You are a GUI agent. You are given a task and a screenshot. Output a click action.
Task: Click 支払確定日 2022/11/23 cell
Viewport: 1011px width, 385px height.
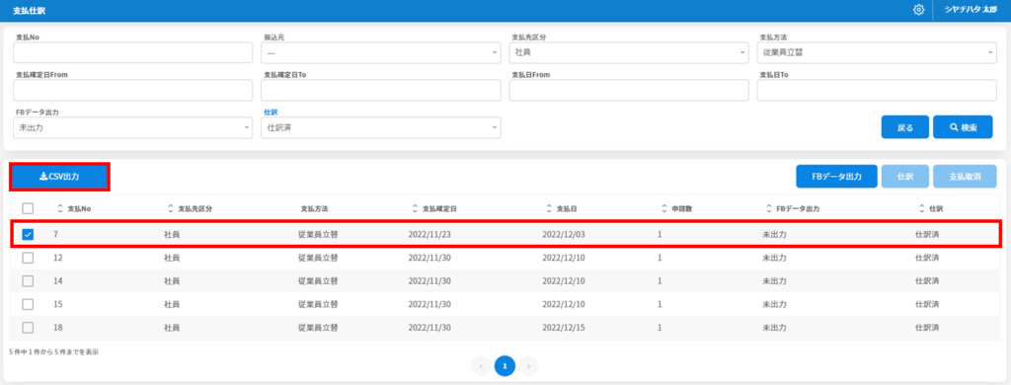coord(429,234)
